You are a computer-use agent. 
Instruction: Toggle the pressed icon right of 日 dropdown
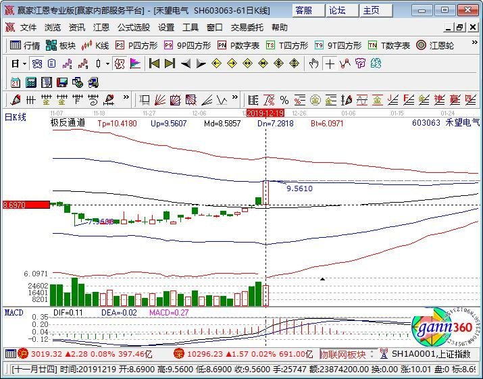pos(37,64)
